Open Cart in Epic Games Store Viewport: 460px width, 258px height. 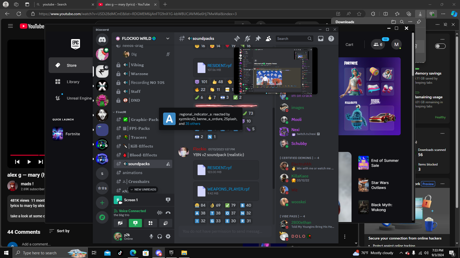click(x=349, y=45)
